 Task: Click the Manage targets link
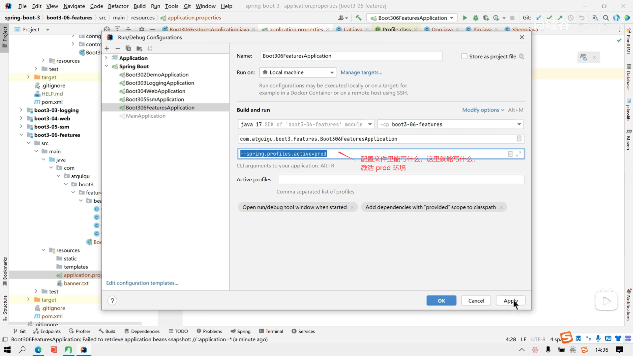click(x=361, y=73)
